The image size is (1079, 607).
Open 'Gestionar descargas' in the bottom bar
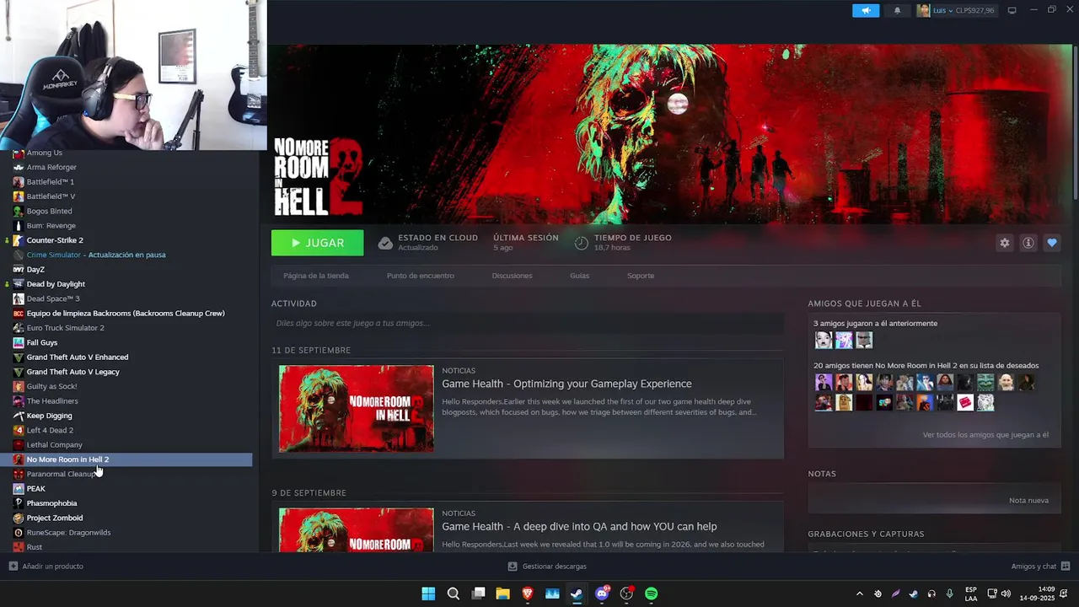point(547,566)
